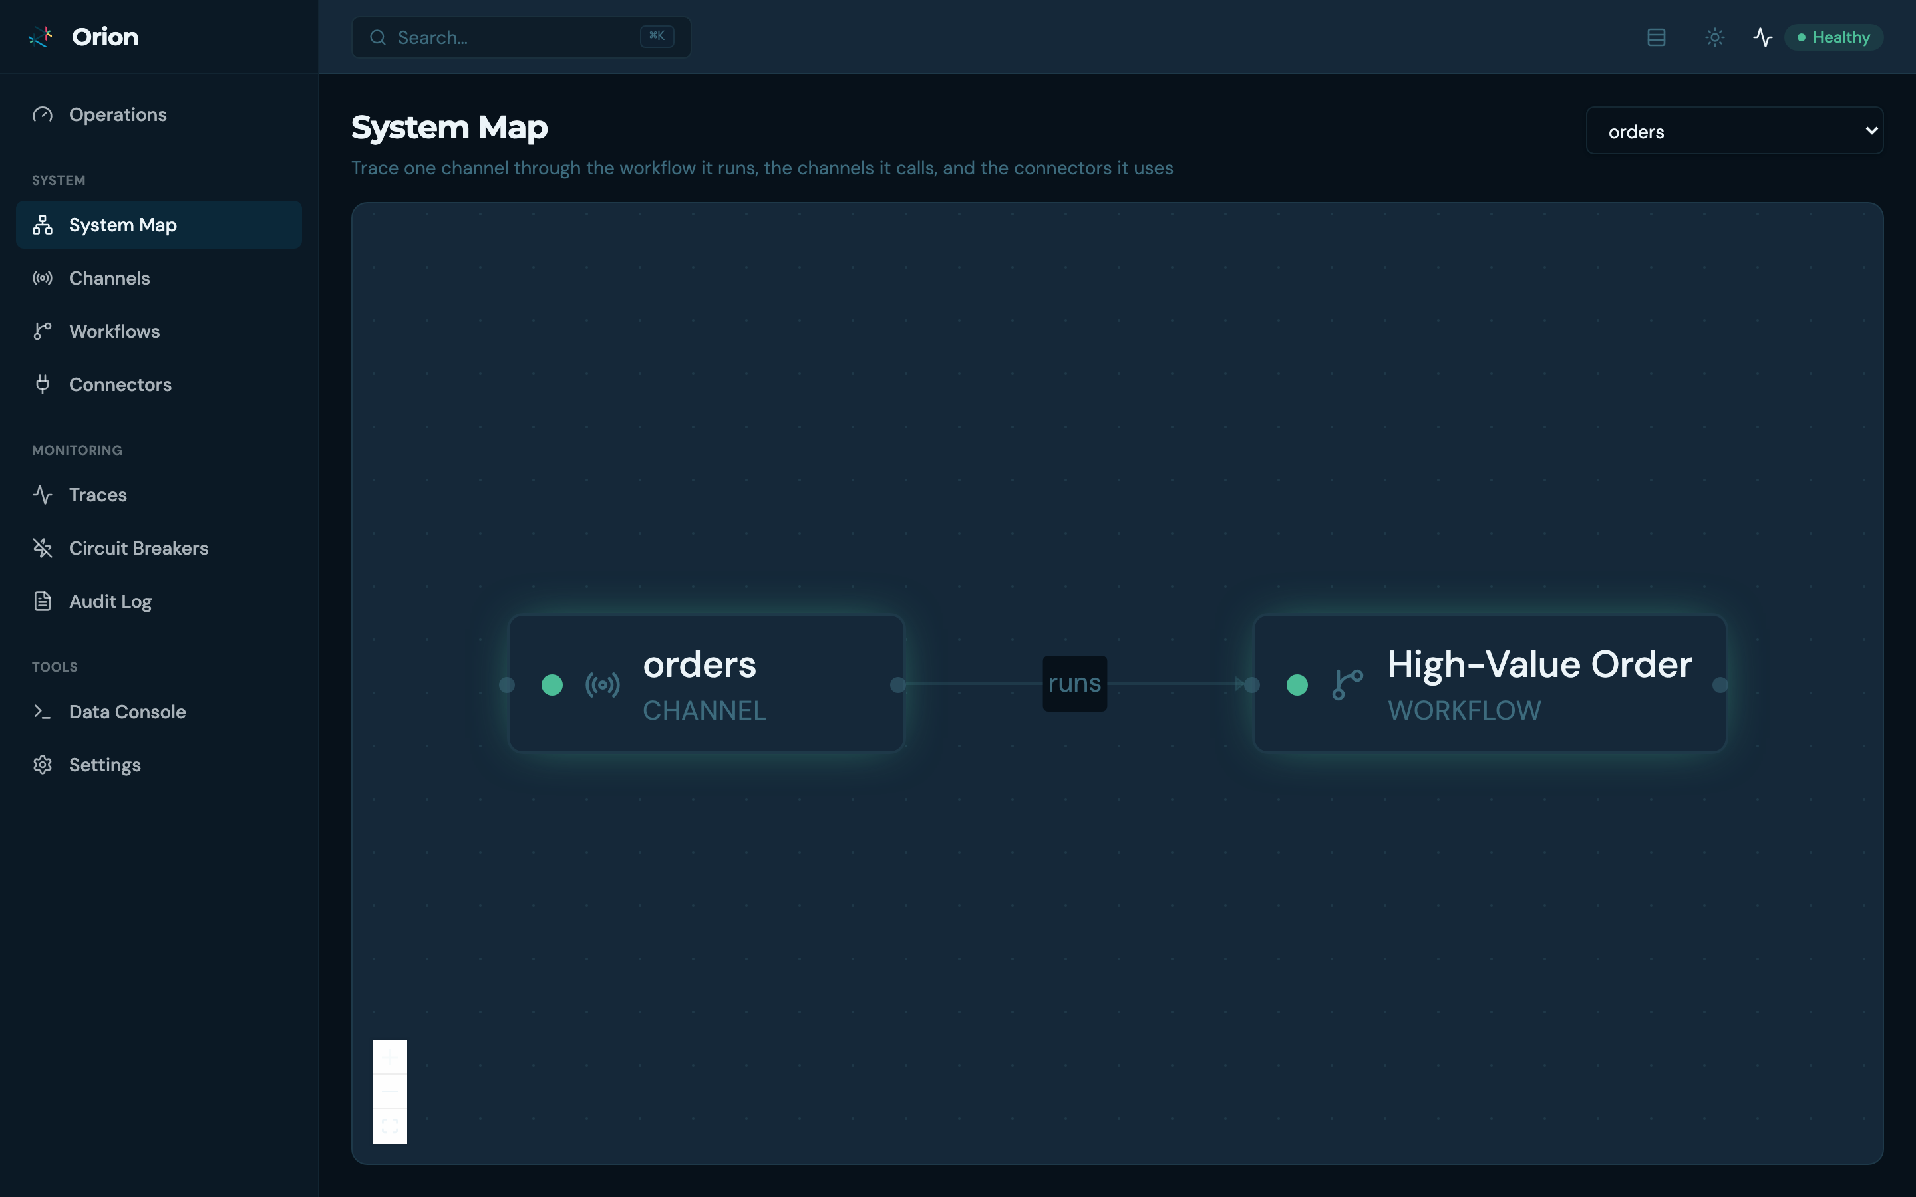1916x1197 pixels.
Task: Click the green status dot on High-Value Order
Action: (1297, 685)
